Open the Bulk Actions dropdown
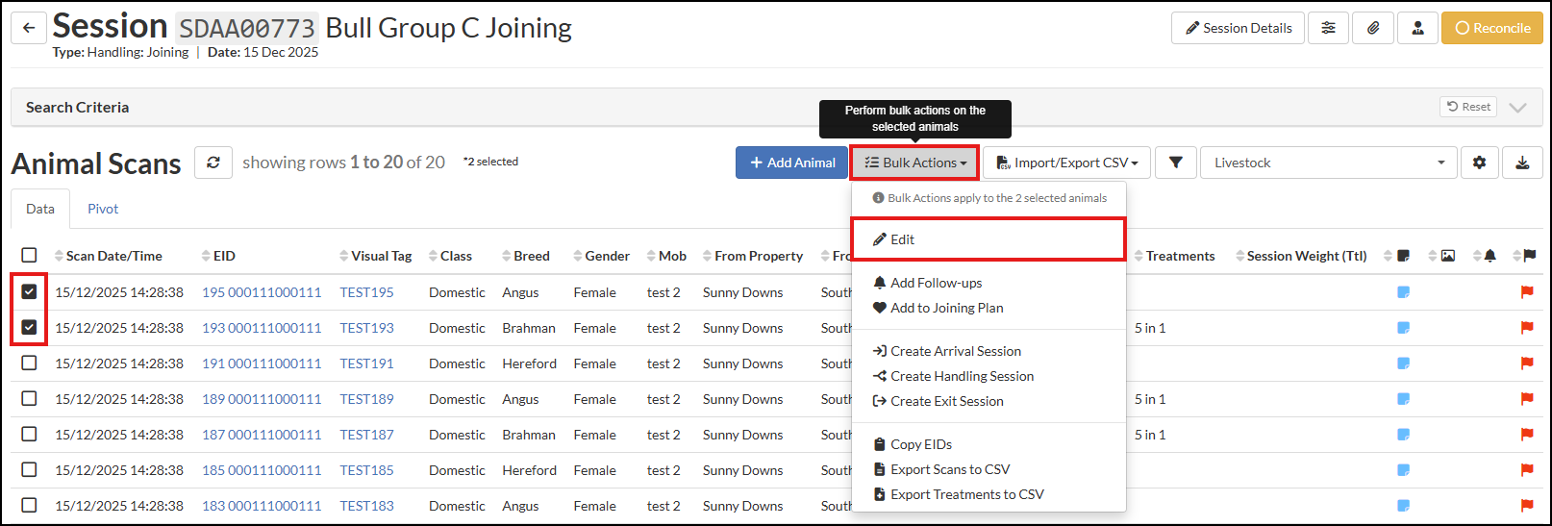Viewport: 1552px width, 526px height. click(x=914, y=163)
